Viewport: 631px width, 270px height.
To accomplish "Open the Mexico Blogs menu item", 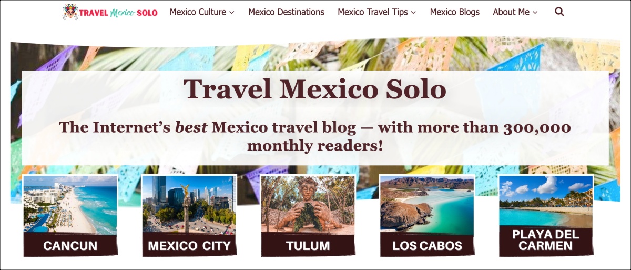I will [x=454, y=12].
